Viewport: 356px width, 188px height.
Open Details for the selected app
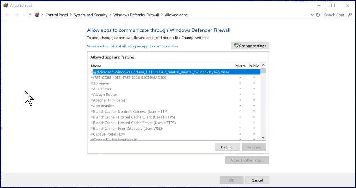pos(228,147)
